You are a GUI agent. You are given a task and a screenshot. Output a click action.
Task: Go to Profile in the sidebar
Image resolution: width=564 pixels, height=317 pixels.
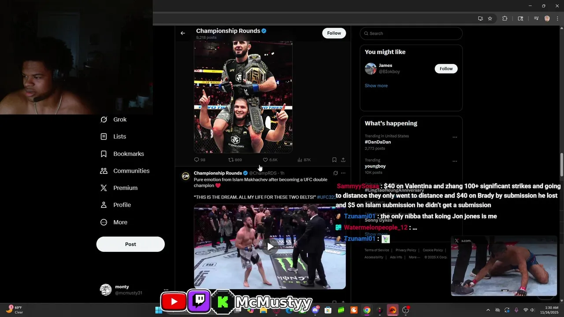(x=115, y=205)
